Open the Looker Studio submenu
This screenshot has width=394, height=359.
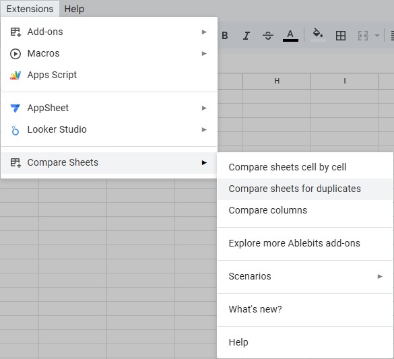point(109,129)
